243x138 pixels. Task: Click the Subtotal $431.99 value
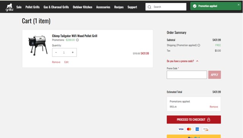pyautogui.click(x=216, y=40)
